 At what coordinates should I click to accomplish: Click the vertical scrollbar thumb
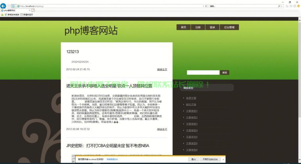[x=299, y=70]
